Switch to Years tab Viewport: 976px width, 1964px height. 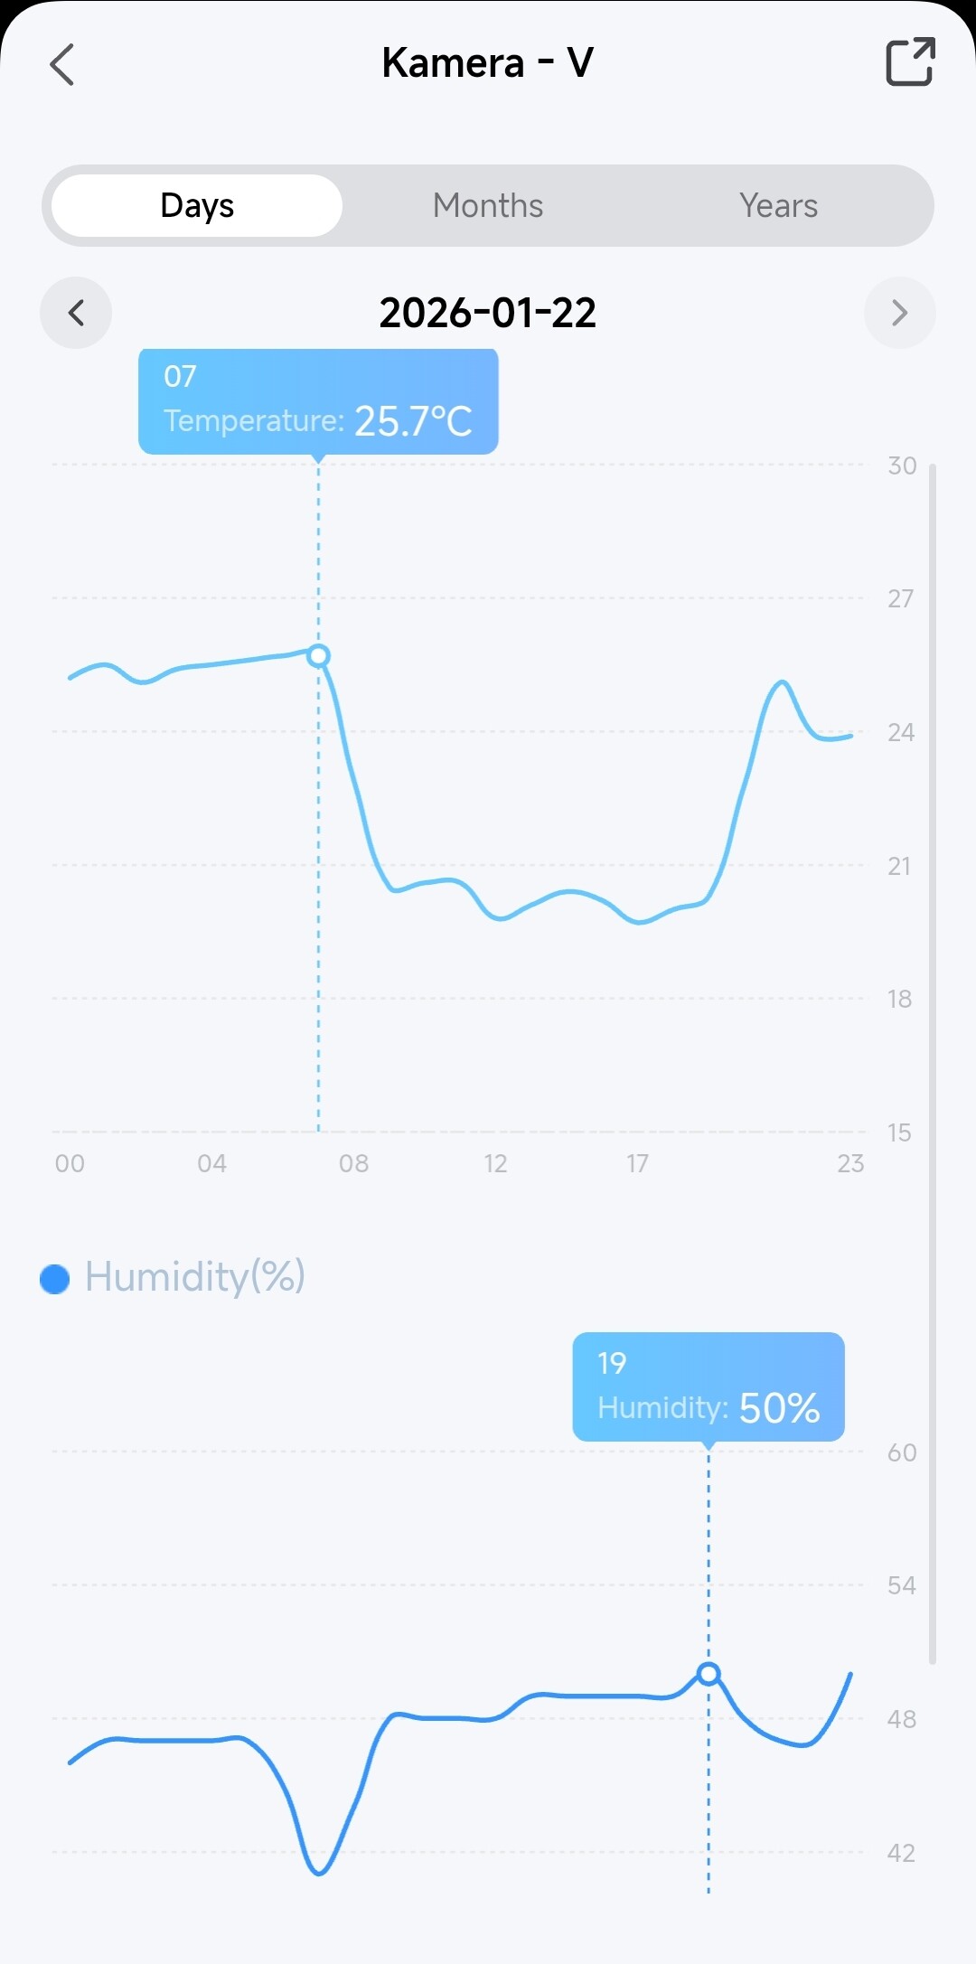coord(778,205)
